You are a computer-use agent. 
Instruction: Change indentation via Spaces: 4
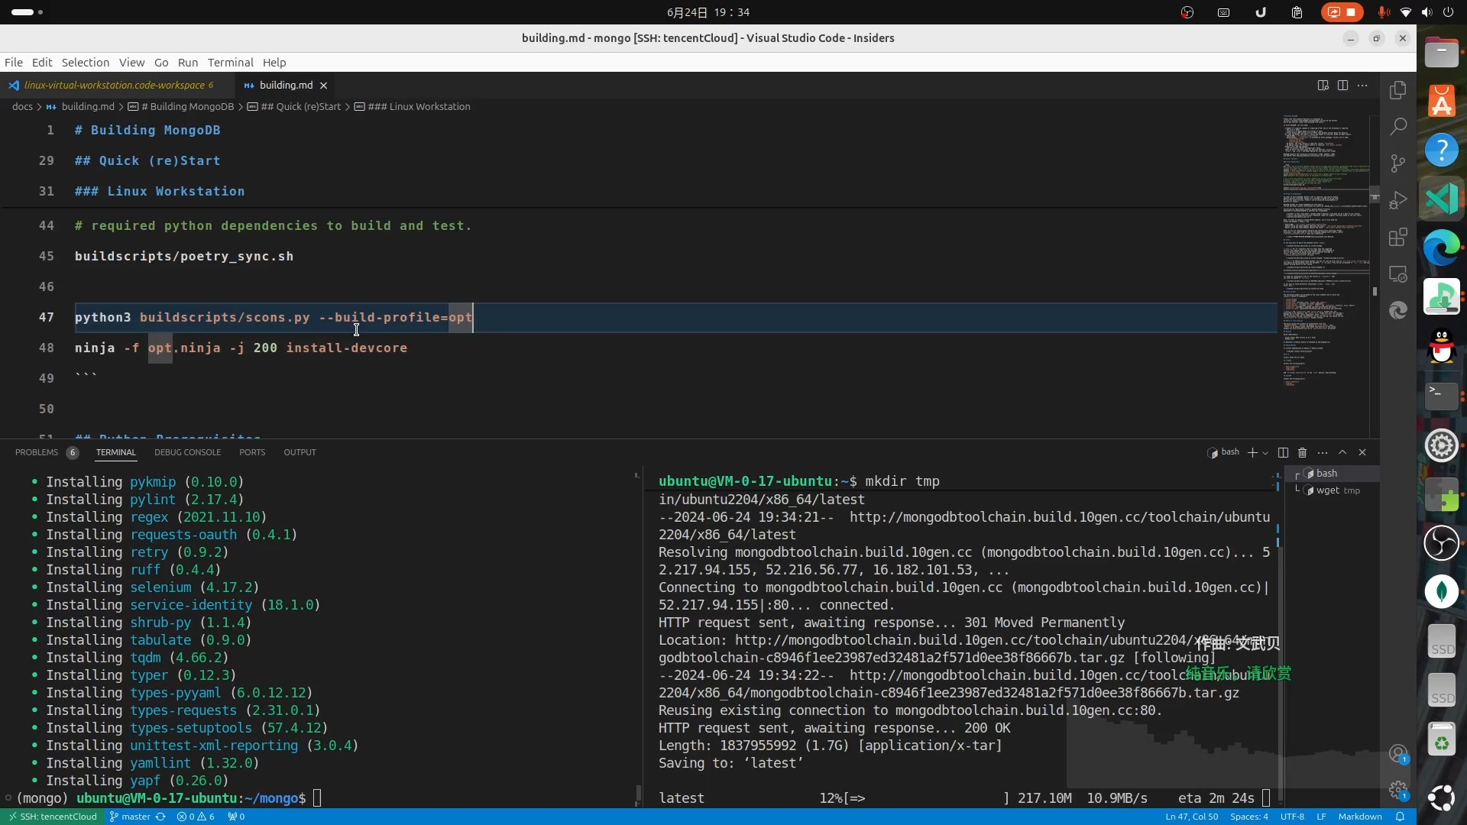coord(1248,817)
